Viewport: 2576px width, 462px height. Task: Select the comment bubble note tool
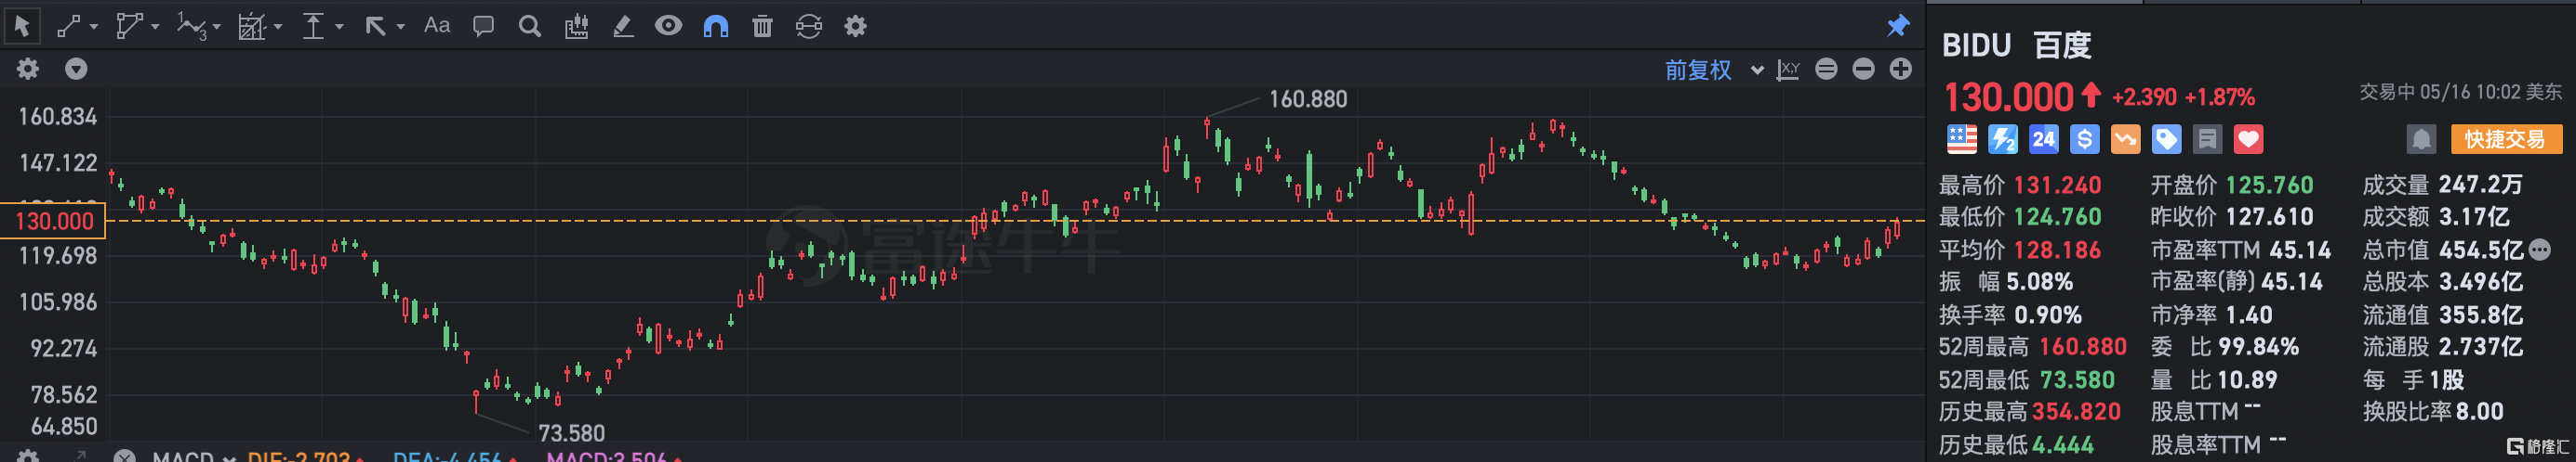[483, 26]
